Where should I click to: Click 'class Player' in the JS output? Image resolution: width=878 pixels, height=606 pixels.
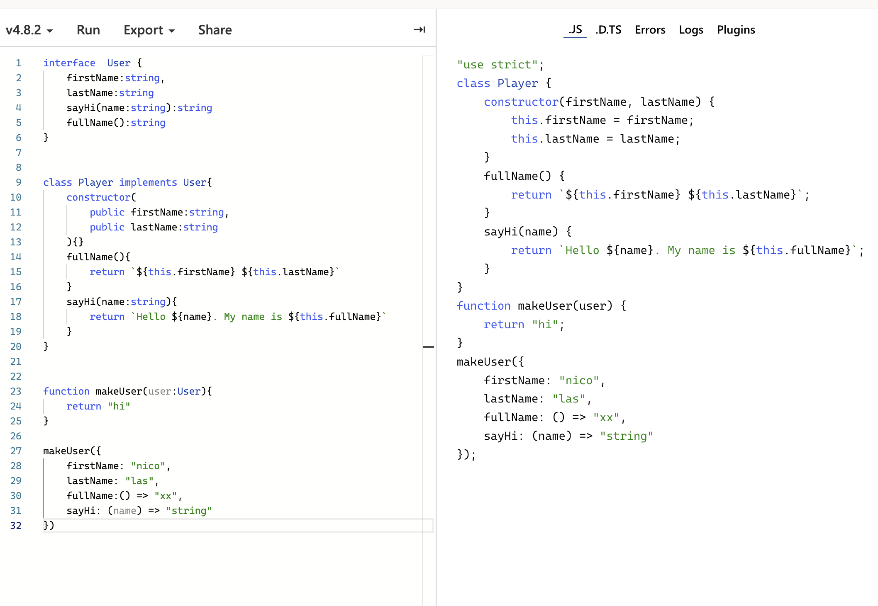(497, 83)
